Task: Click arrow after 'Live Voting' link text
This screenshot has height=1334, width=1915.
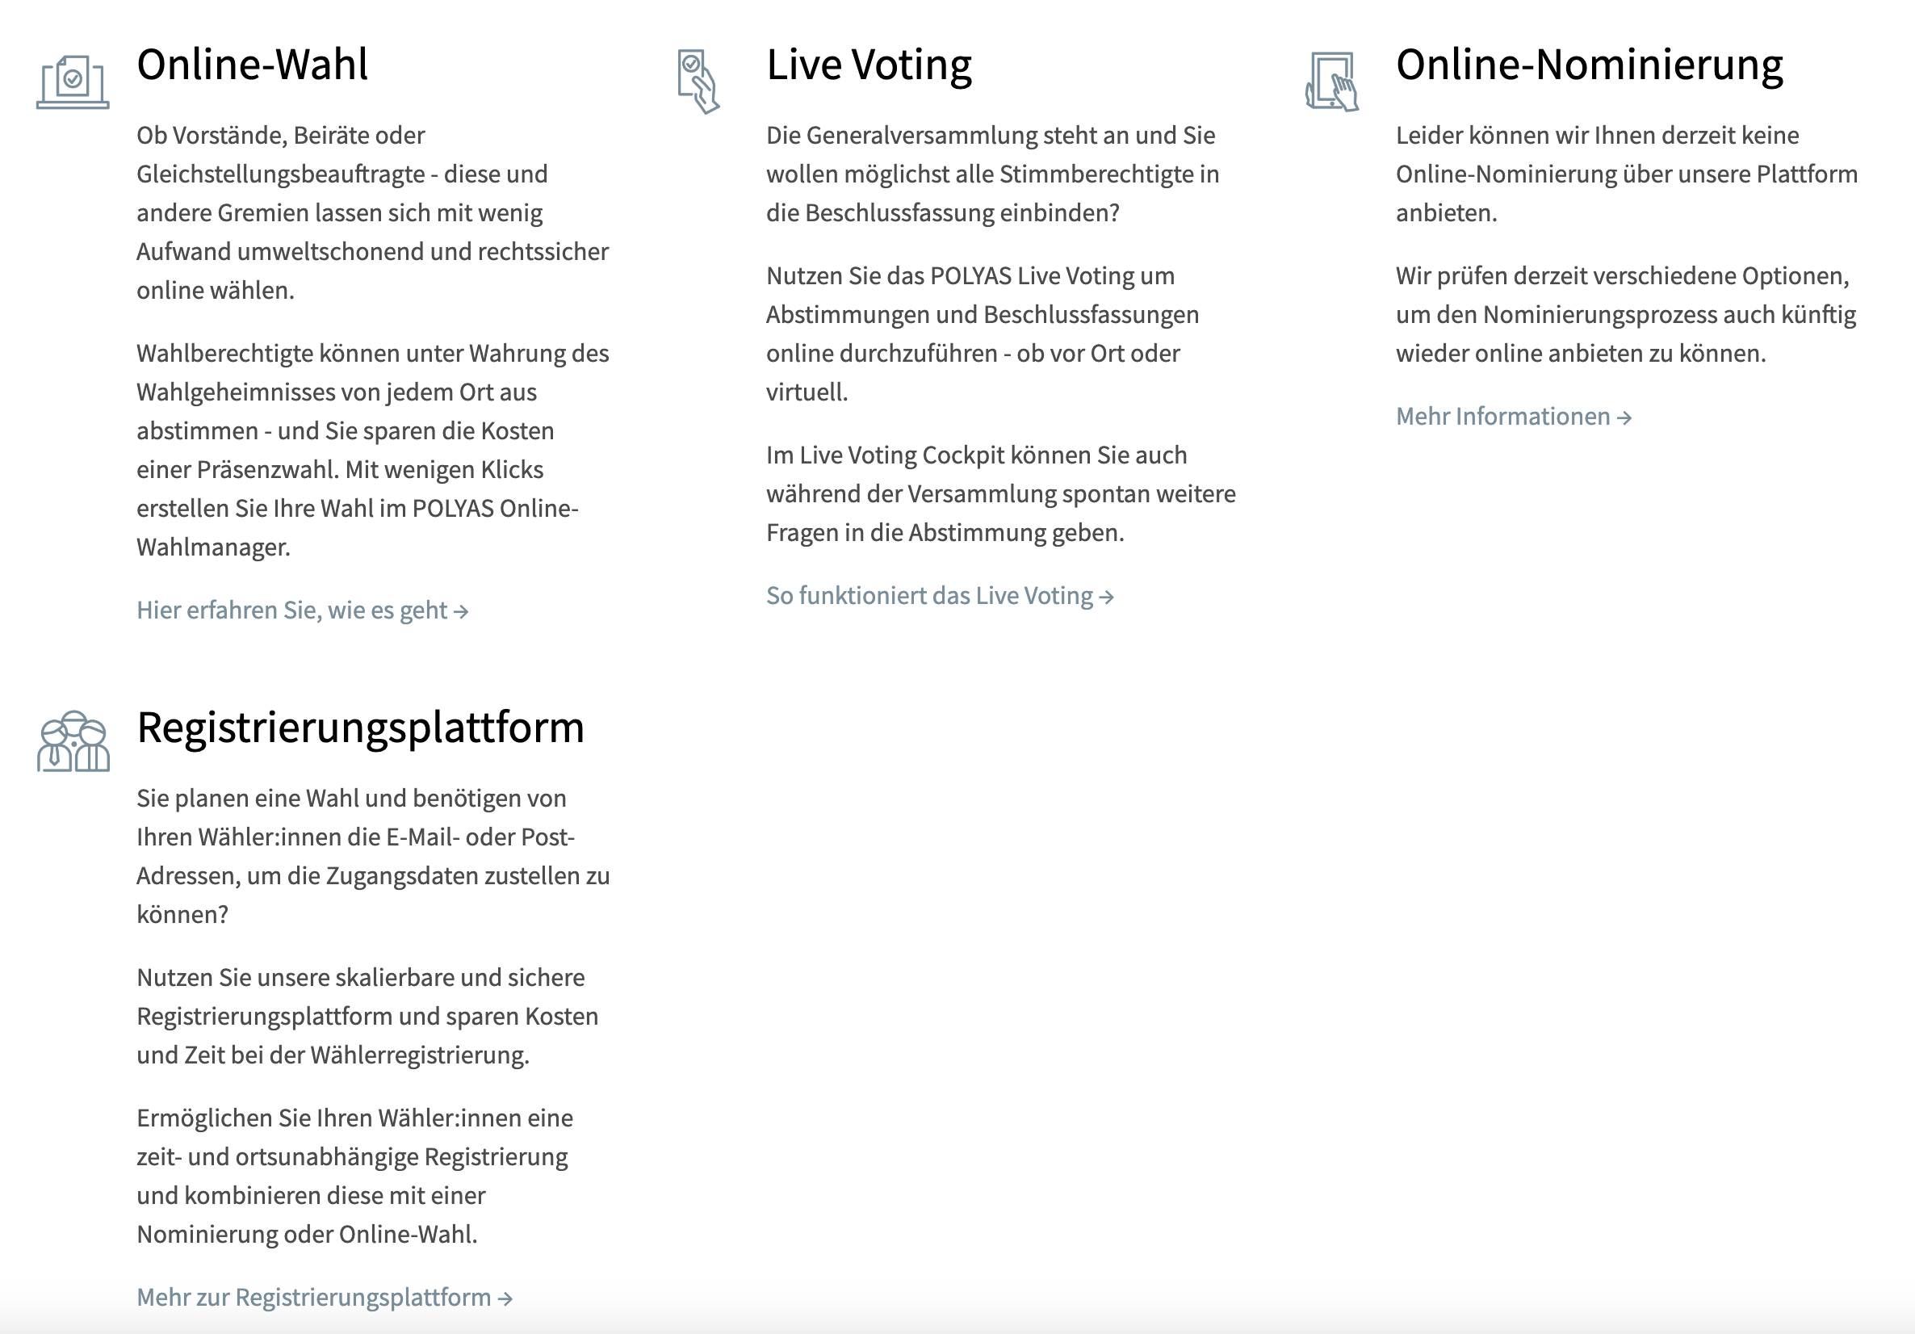Action: tap(1107, 598)
